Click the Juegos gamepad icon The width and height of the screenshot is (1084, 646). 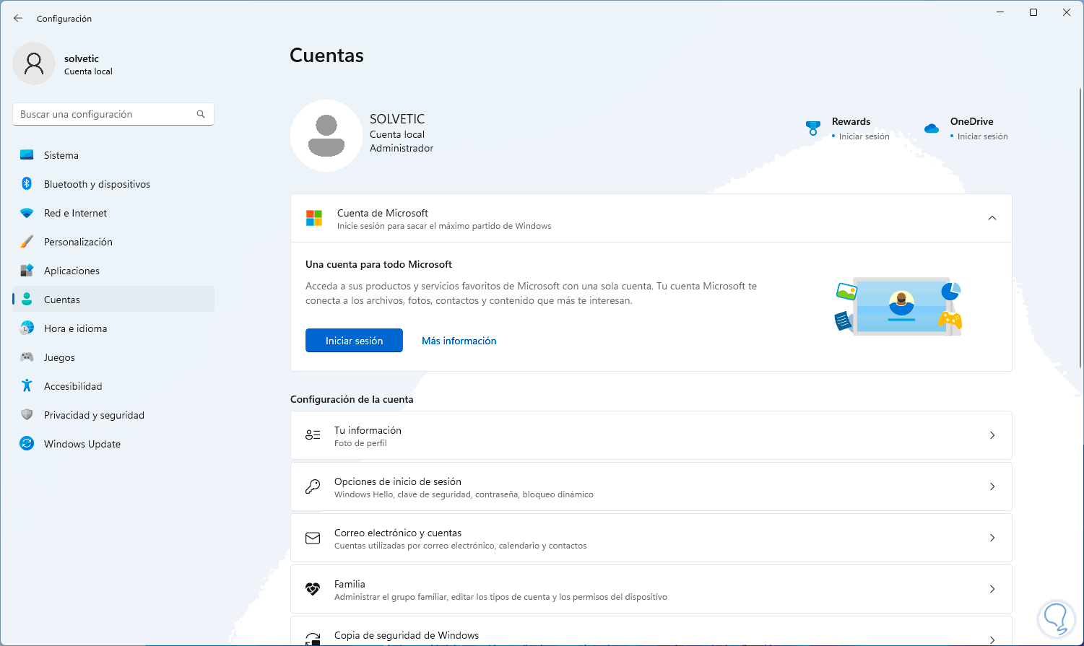click(27, 357)
